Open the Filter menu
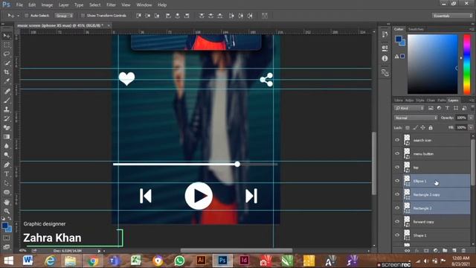Screen dimensions: 476x268 111,5
